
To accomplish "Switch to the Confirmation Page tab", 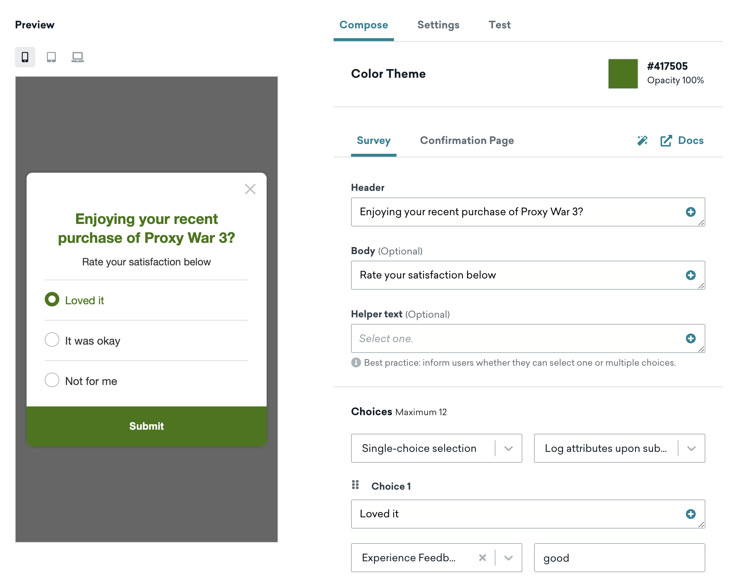I will pos(467,141).
